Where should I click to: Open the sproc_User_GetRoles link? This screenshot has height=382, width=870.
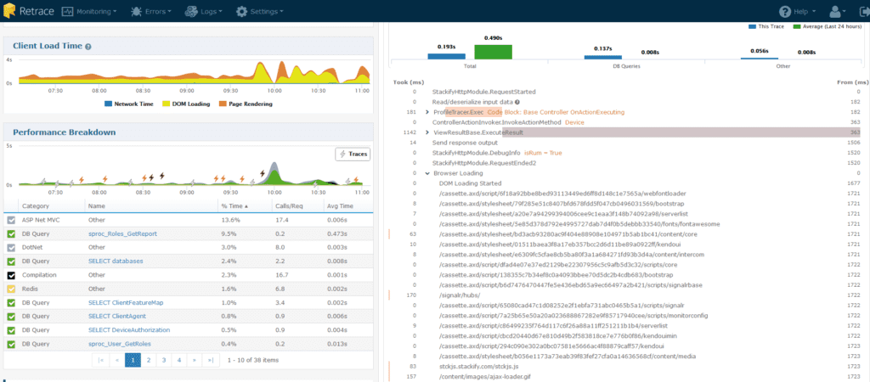pyautogui.click(x=119, y=344)
